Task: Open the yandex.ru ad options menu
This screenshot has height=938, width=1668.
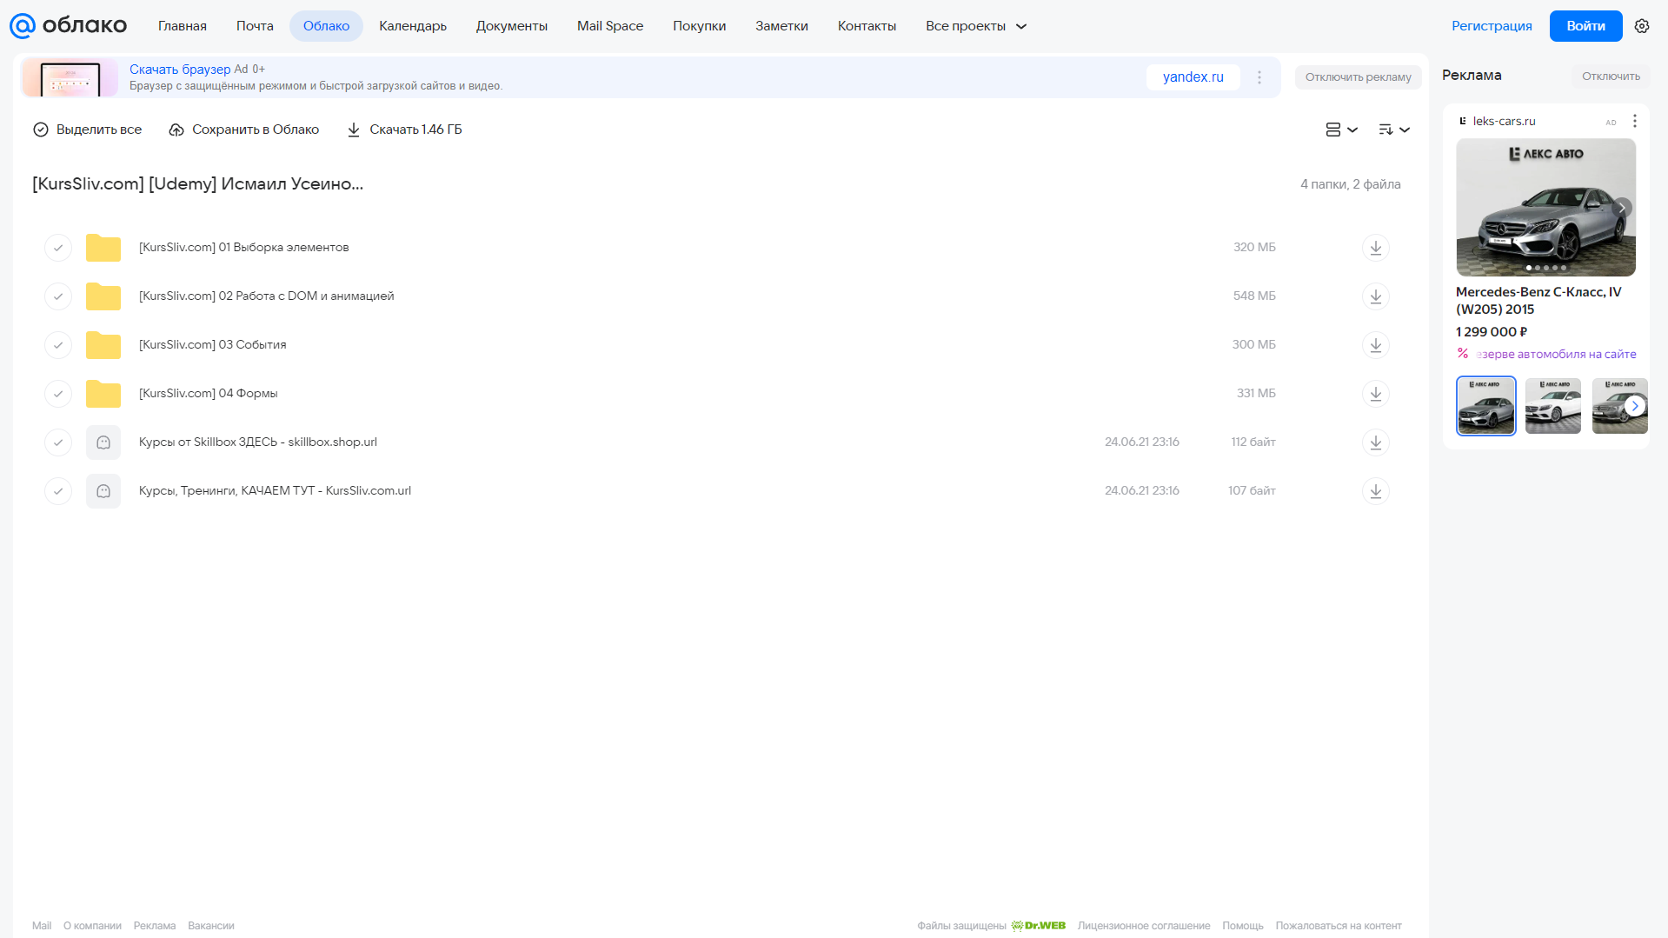Action: click(1259, 77)
